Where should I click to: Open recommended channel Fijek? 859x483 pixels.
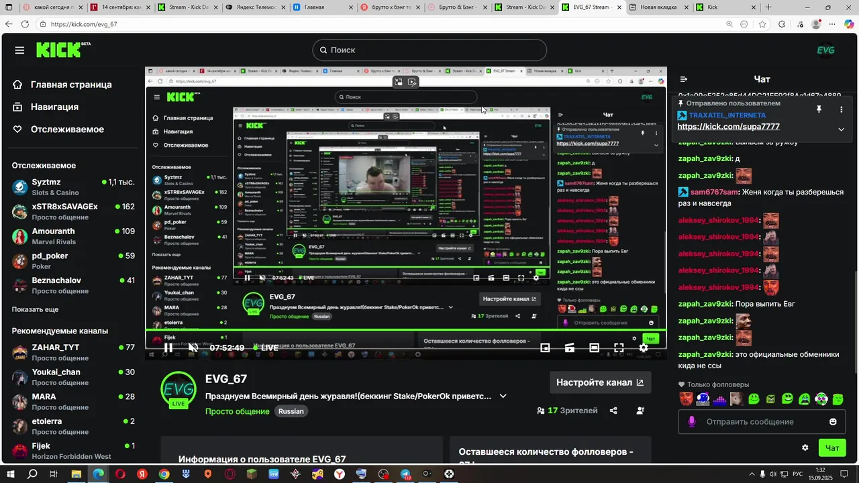pyautogui.click(x=73, y=451)
